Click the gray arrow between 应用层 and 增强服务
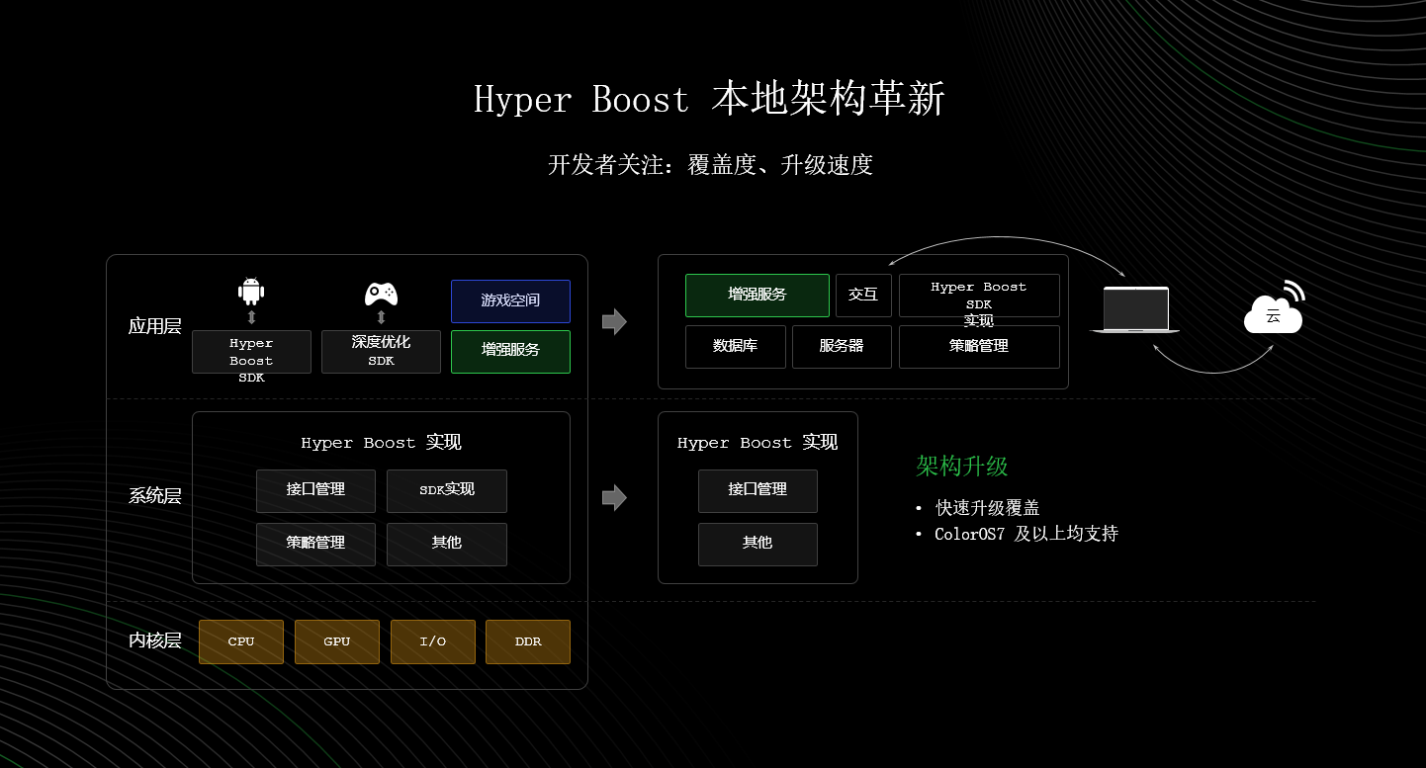This screenshot has width=1426, height=768. [615, 321]
